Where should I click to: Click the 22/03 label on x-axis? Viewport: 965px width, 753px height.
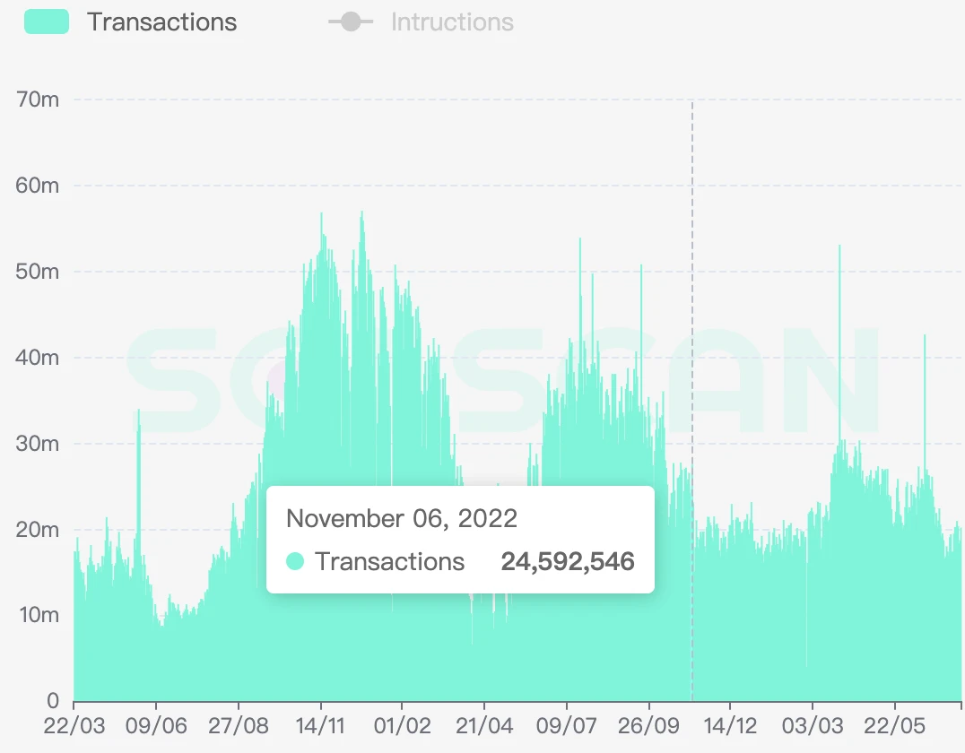(x=74, y=724)
